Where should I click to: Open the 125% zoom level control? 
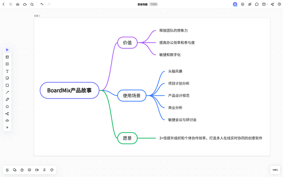coord(275,170)
